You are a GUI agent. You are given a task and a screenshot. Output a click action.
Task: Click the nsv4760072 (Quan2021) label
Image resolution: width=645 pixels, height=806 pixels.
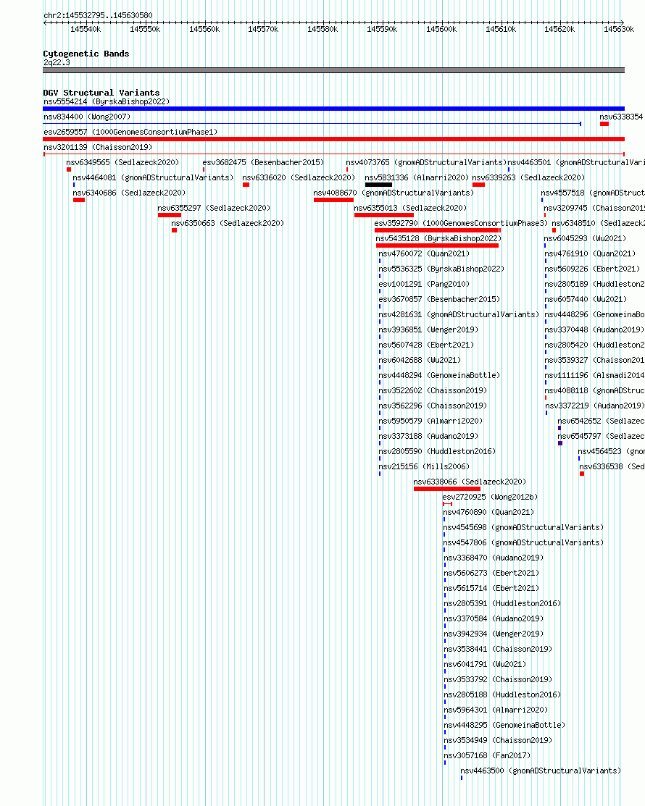(424, 254)
